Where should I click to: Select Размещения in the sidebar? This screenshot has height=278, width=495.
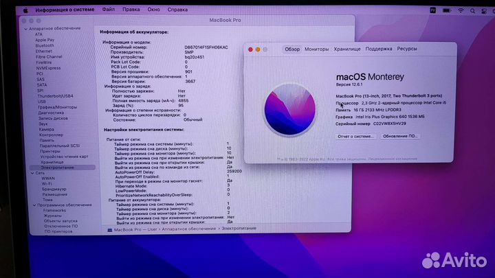[x=55, y=194]
